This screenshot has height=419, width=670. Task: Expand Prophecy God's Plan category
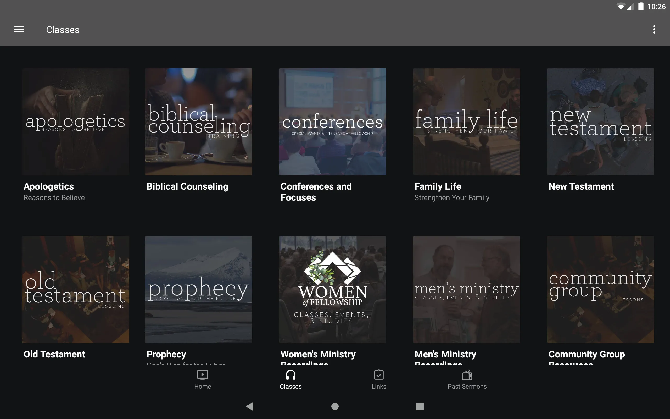(x=198, y=290)
